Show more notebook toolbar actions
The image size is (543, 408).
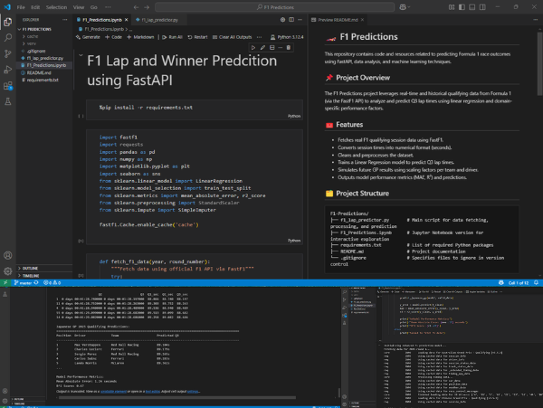(259, 37)
